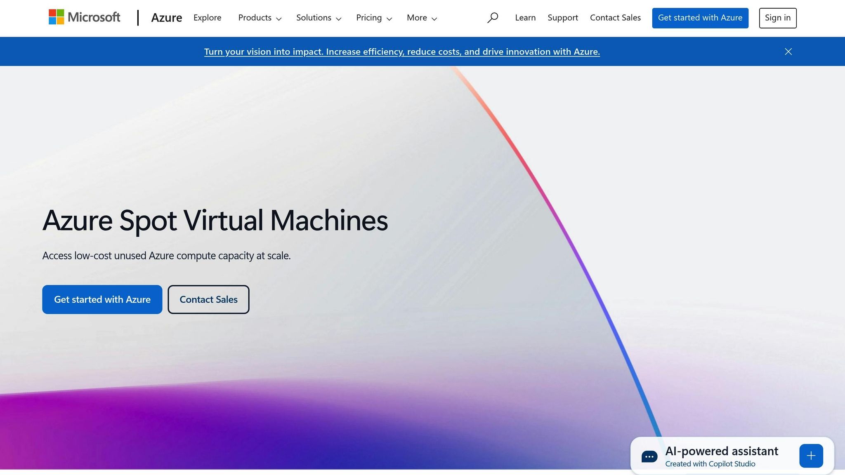Click Contact Sales in top navigation

pyautogui.click(x=615, y=18)
